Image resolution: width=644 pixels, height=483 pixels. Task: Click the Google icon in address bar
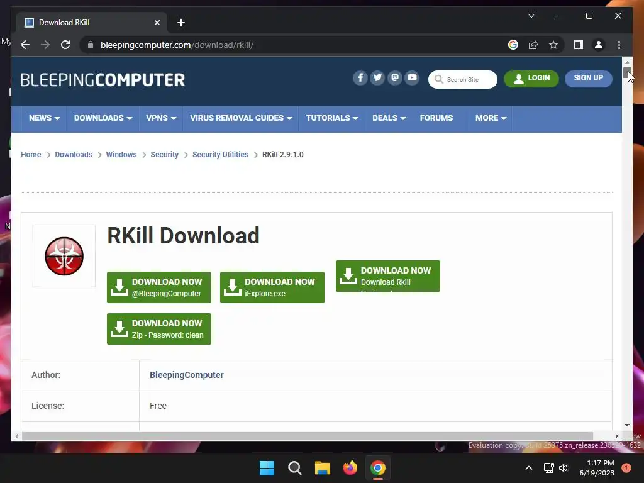[x=513, y=45]
